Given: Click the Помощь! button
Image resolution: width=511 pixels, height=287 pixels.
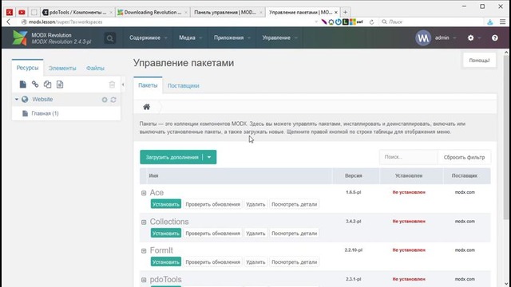Looking at the screenshot, I should tap(479, 61).
